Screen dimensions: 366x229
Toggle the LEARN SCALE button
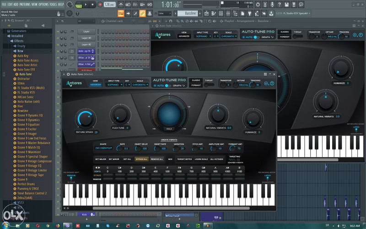pyautogui.click(x=201, y=159)
